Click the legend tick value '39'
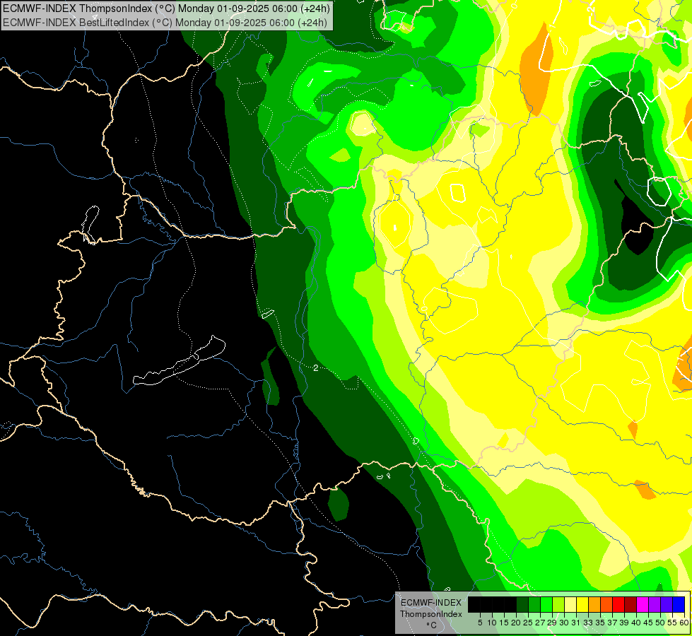 (624, 623)
